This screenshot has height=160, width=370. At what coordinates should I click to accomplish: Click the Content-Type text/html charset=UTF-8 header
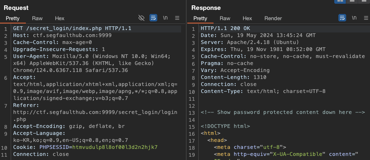point(263,91)
